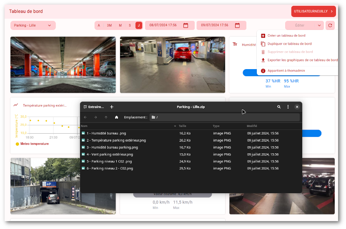Screen dimensions: 346x229
Task: Select the 3M period toggle
Action: tap(109, 25)
